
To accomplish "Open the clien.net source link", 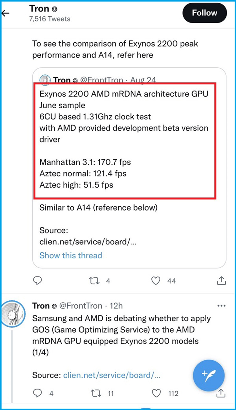I will 112,375.
